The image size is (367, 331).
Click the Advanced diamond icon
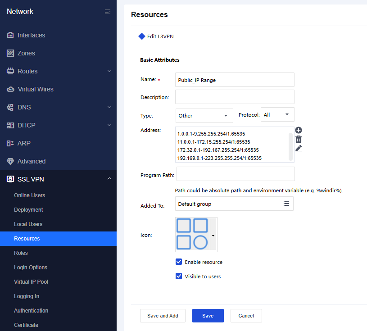tap(10, 161)
